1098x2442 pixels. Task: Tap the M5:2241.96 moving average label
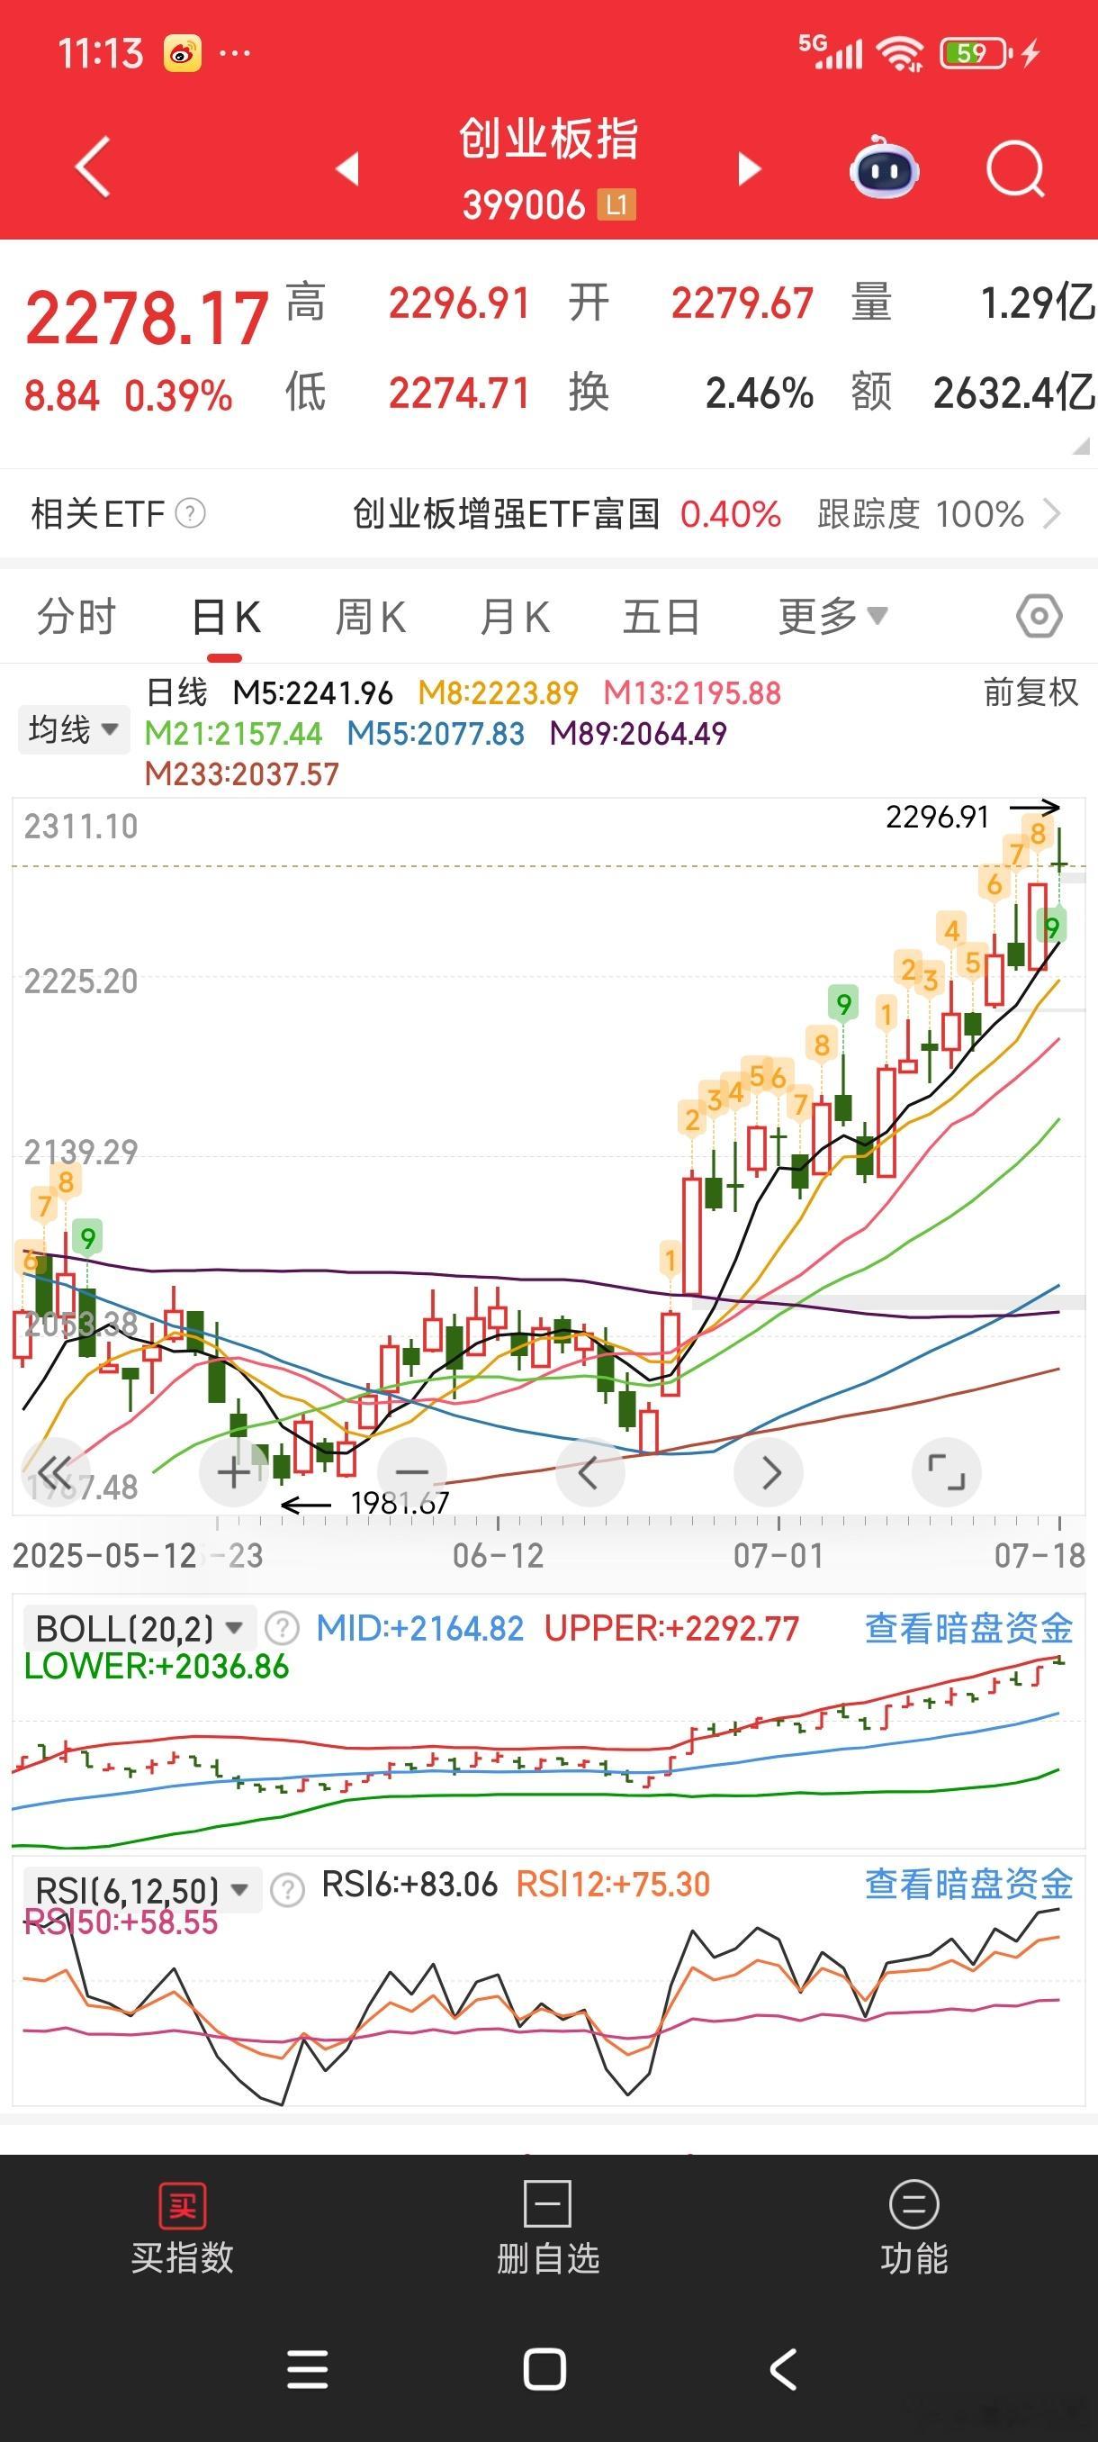tap(312, 693)
